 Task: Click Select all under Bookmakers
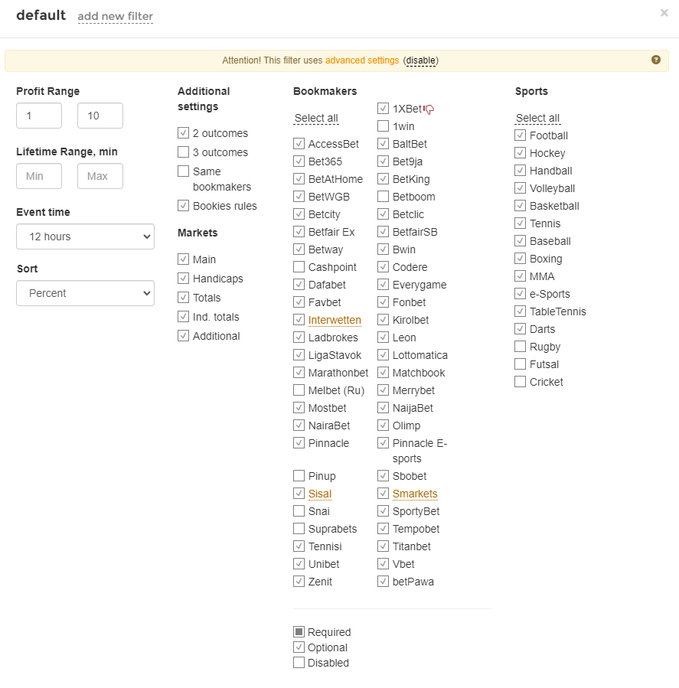tap(316, 118)
